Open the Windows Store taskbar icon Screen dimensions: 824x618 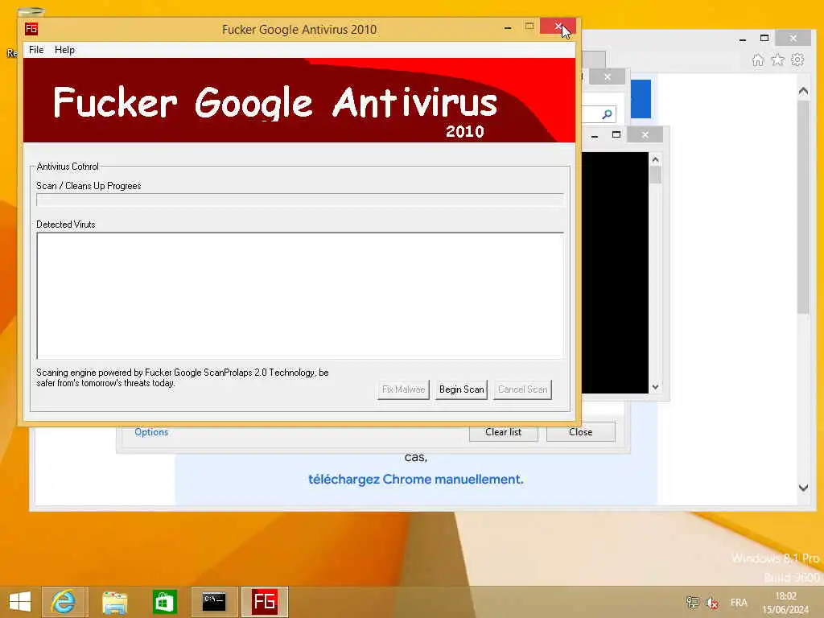tap(164, 602)
